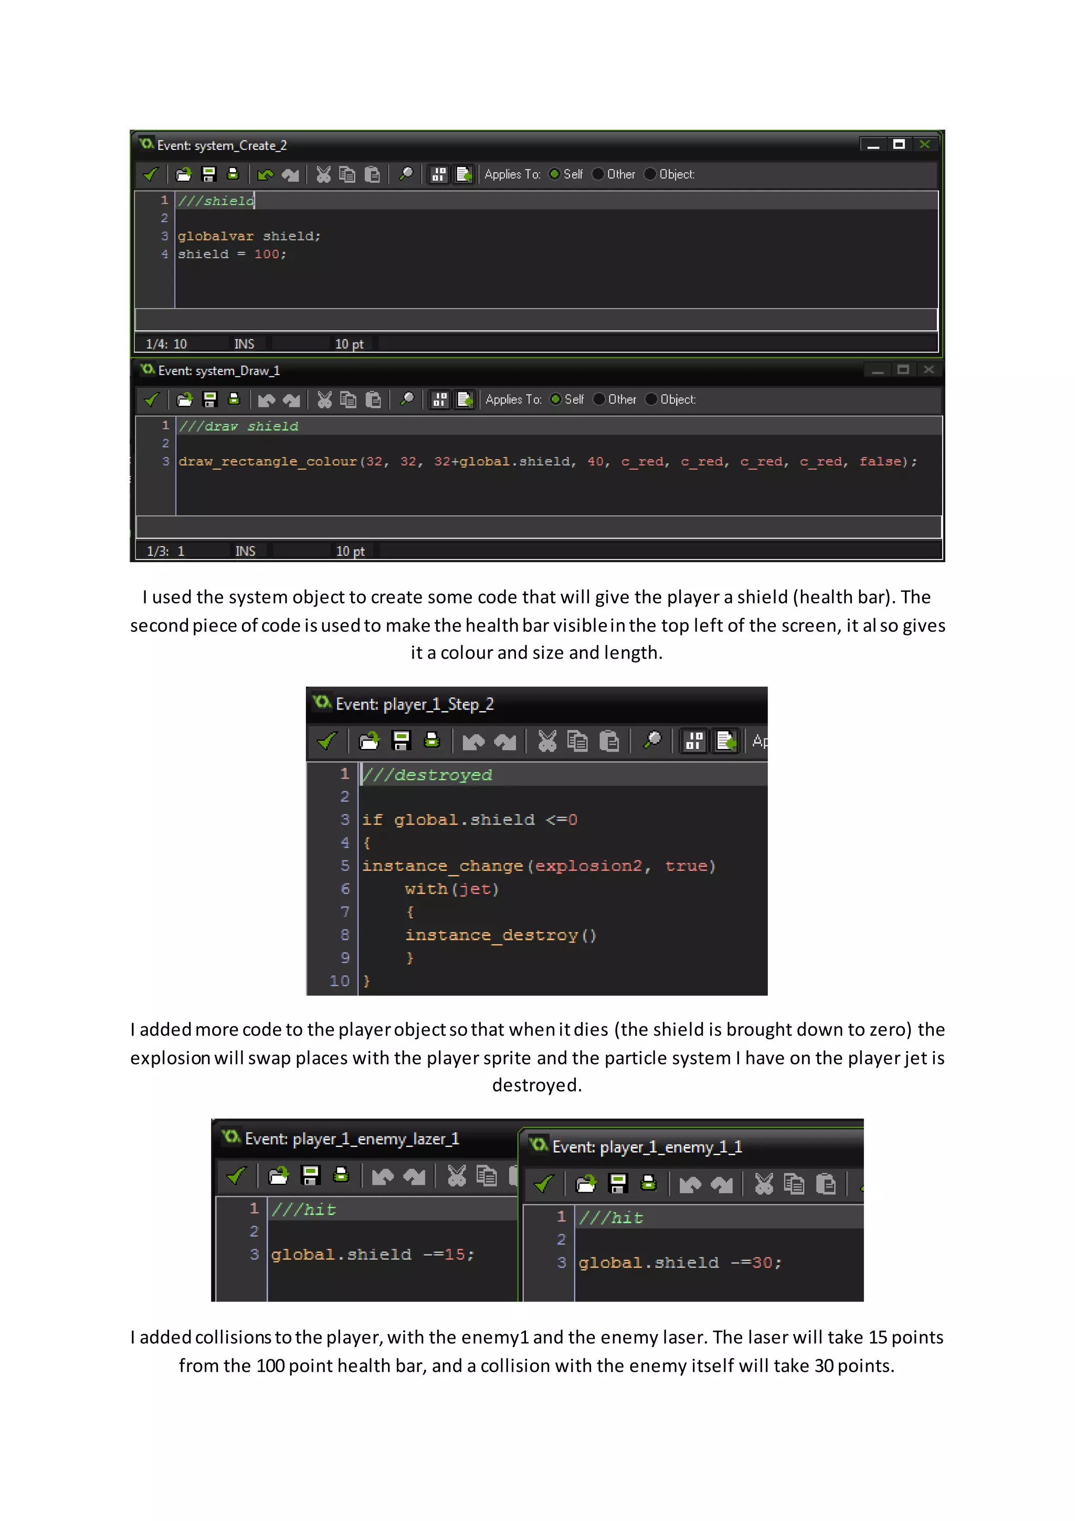Open file icon in player_1_Step_2 toolbar

370,741
